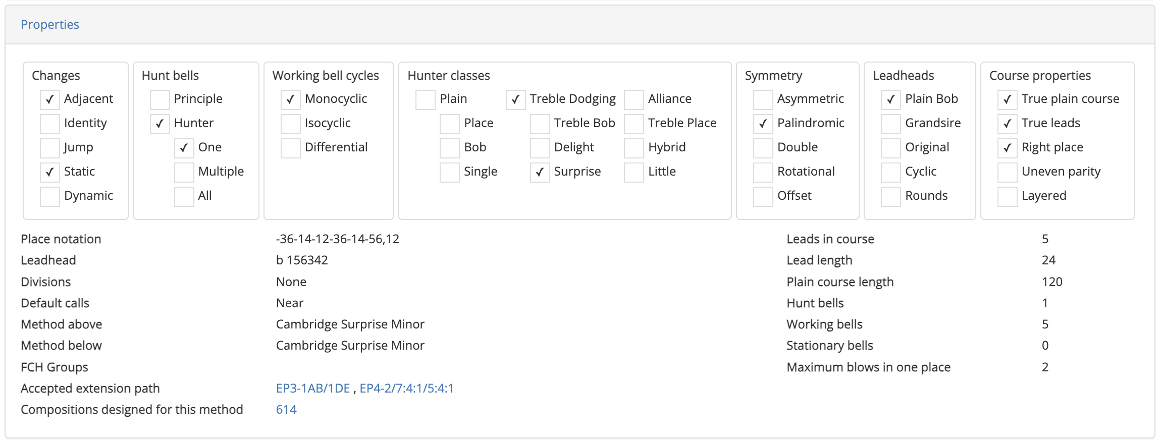This screenshot has width=1160, height=442.
Task: Select the place notation -36-14-12-36-14-56,12
Action: (x=338, y=239)
